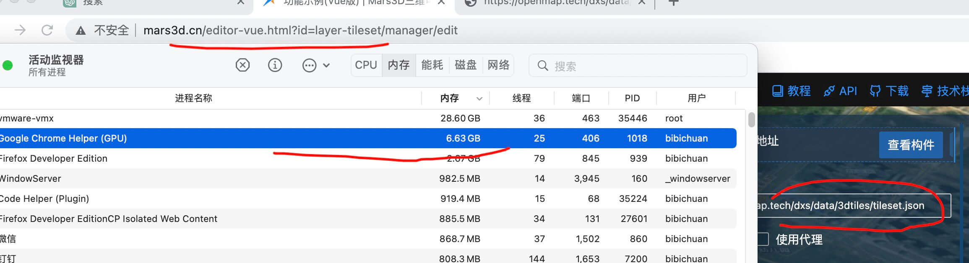The width and height of the screenshot is (969, 263).
Task: Click the process list vertical scrollbar
Action: (x=751, y=120)
